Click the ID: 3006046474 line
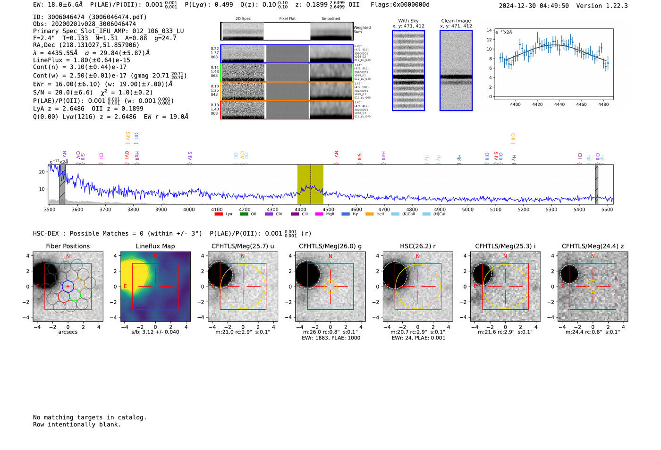 (90, 17)
